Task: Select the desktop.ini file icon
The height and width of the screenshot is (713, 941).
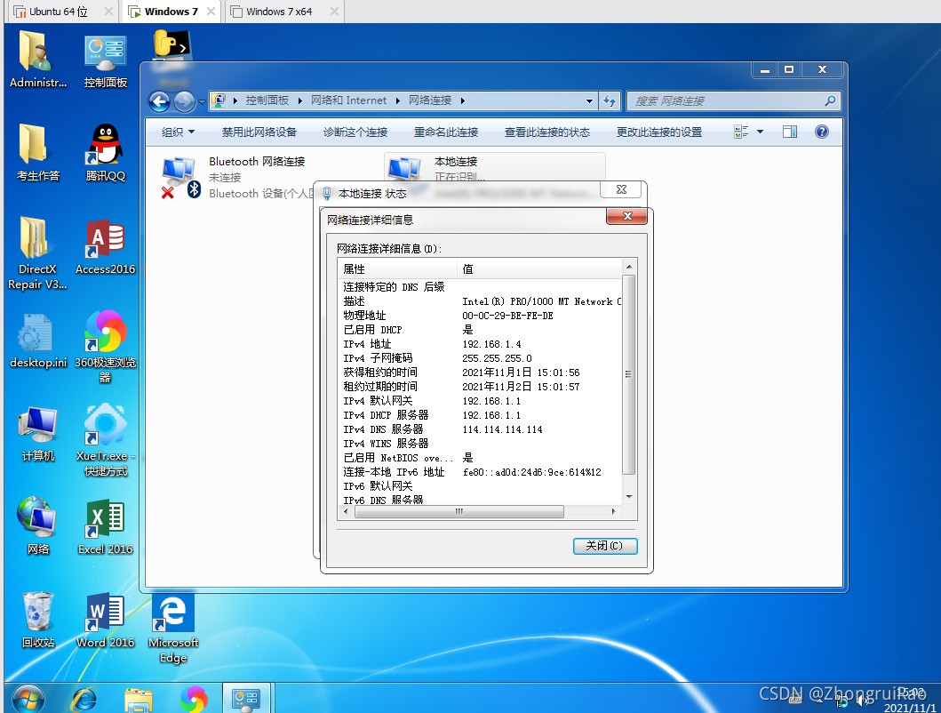Action: [38, 340]
